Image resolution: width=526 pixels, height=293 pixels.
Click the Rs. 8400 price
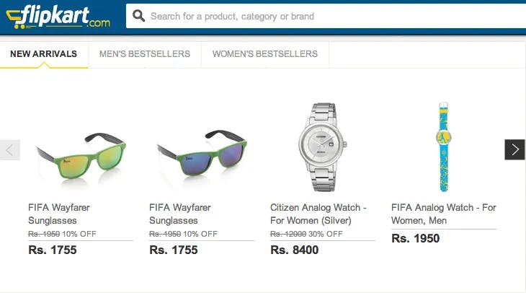point(295,250)
